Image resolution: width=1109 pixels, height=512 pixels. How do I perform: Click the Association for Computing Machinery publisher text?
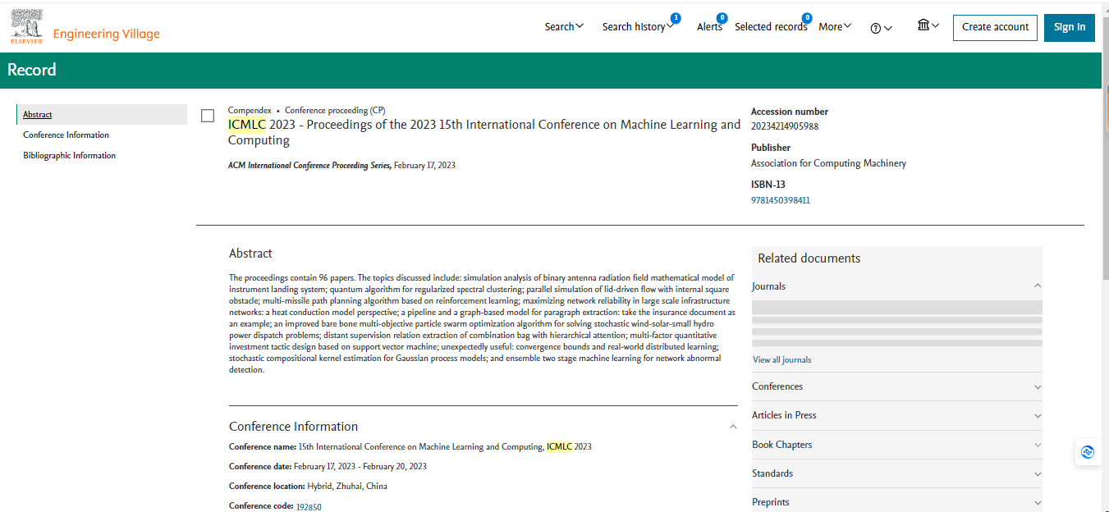pos(828,163)
